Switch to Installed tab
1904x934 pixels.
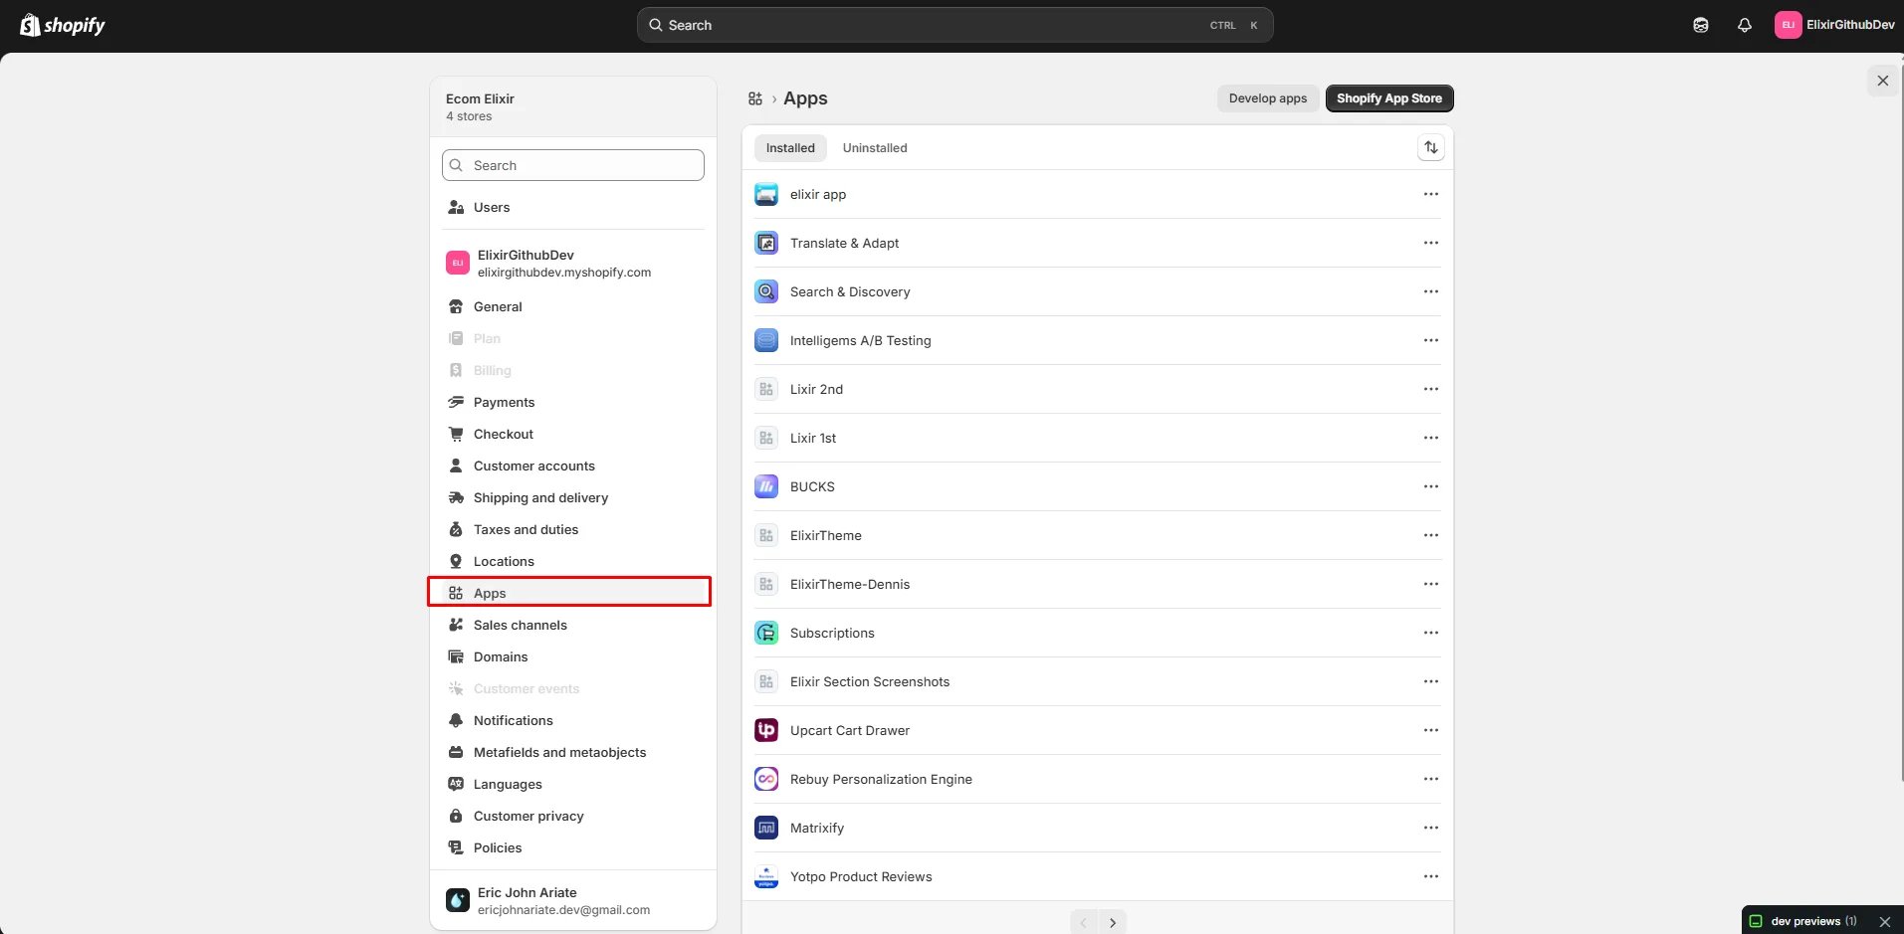tap(790, 148)
